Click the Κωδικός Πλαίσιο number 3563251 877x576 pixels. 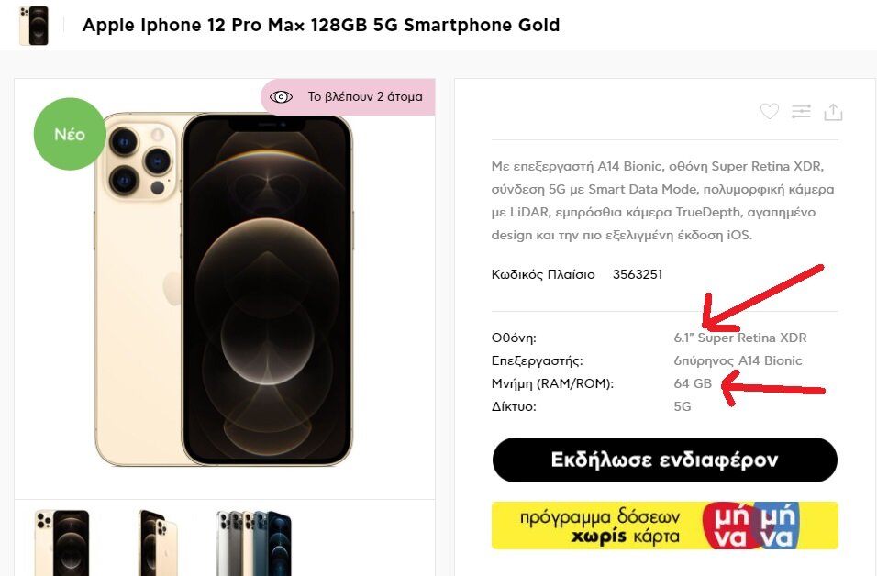coord(637,274)
